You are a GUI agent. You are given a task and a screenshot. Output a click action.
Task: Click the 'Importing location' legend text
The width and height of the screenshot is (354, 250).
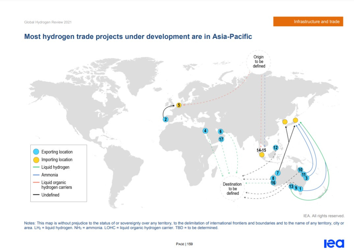(57, 159)
